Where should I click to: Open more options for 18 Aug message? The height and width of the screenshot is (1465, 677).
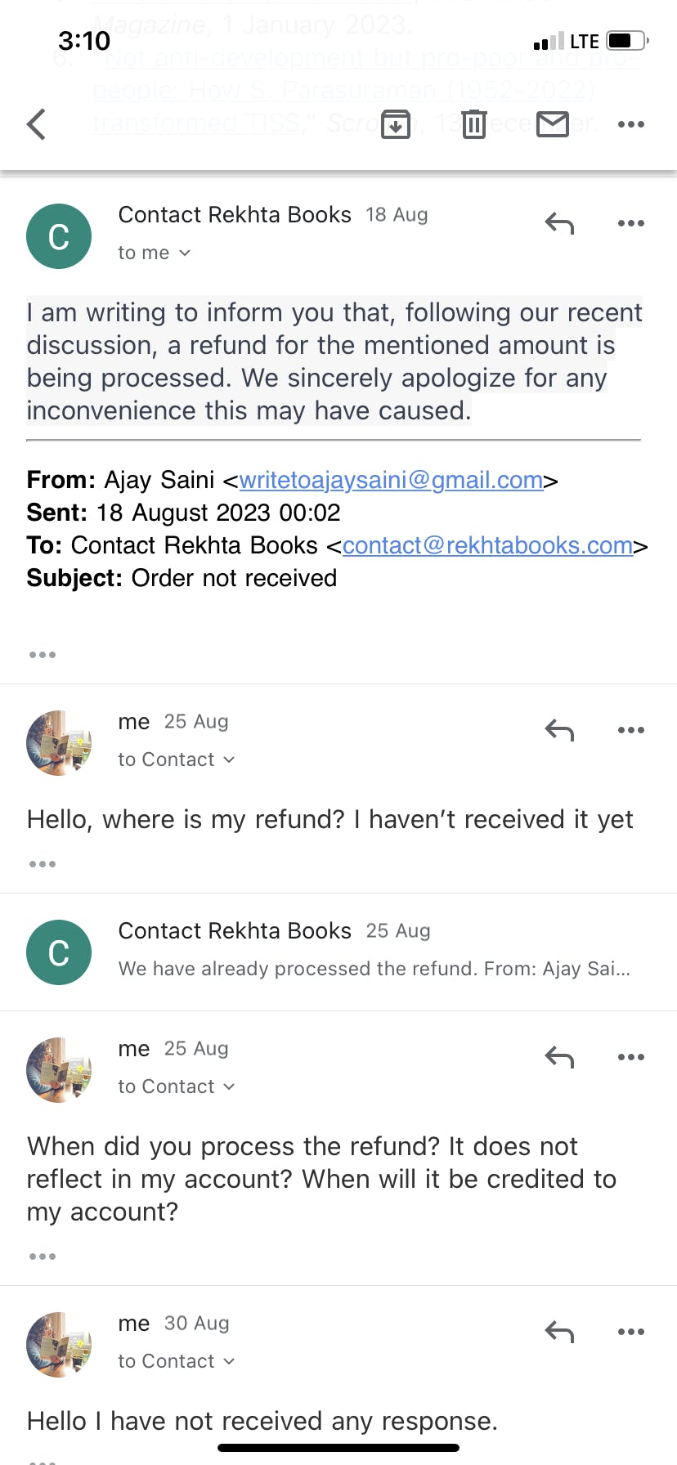pyautogui.click(x=630, y=223)
